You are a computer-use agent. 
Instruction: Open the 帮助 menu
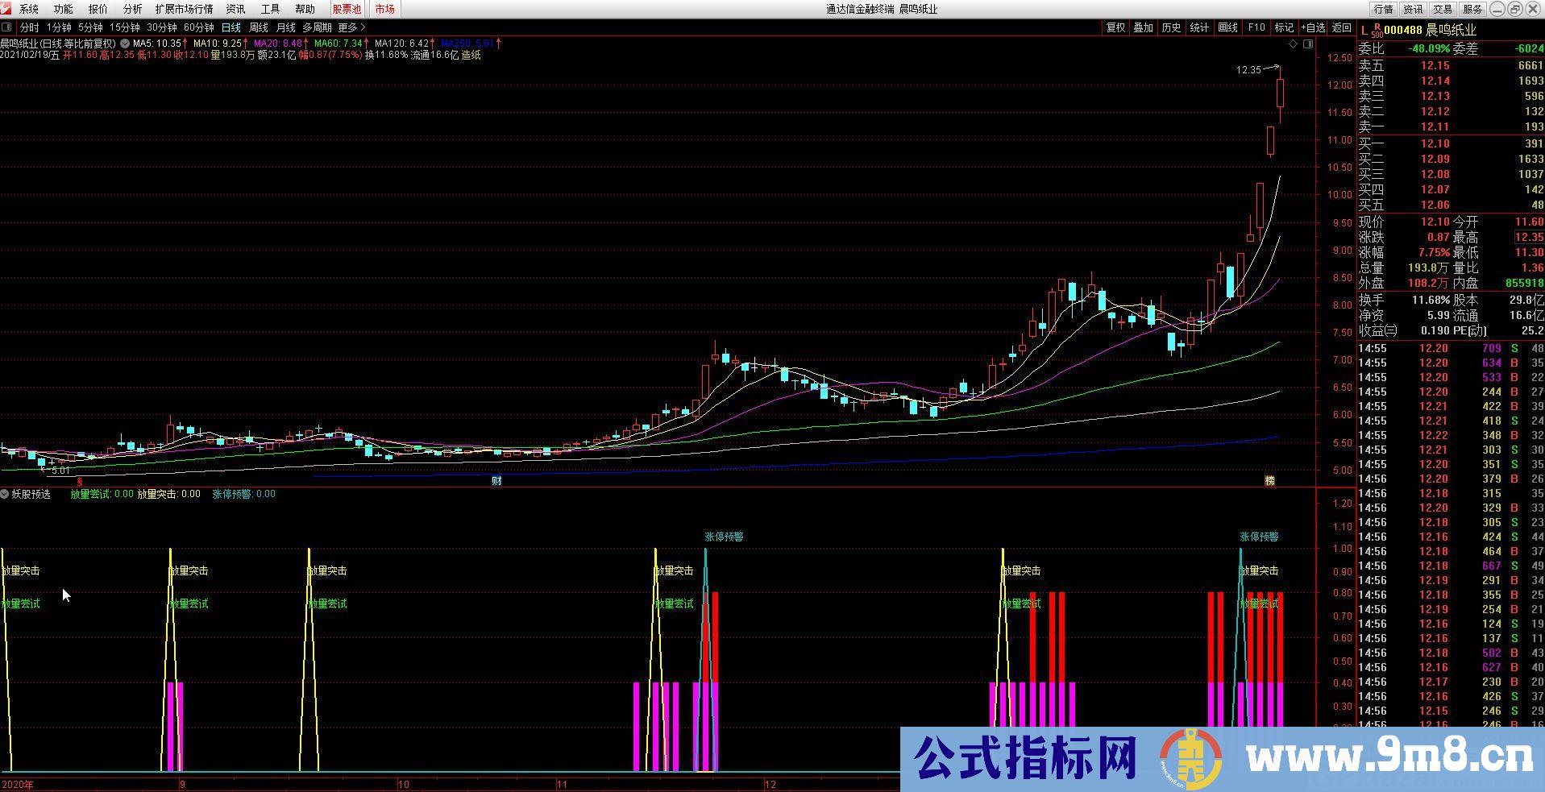(x=305, y=9)
